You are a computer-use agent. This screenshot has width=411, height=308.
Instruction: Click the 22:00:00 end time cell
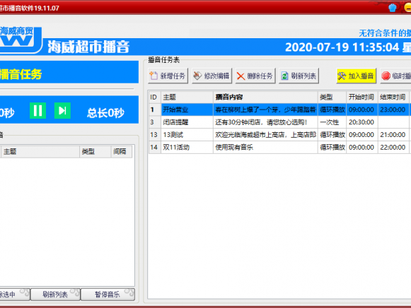pos(393,148)
